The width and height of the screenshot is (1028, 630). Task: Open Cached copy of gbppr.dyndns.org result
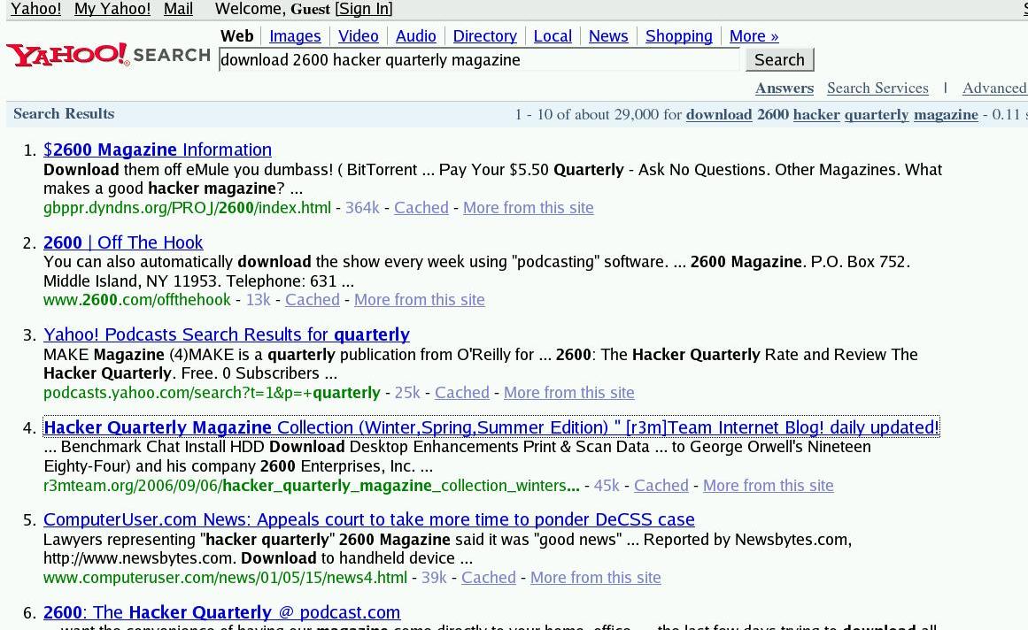point(421,208)
